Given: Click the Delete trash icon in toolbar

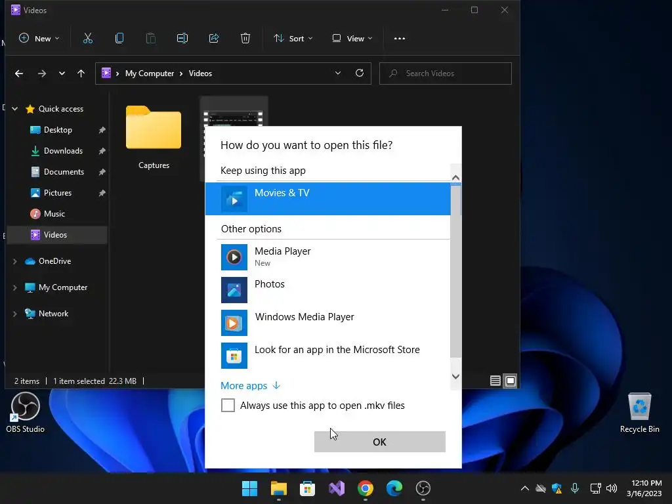Looking at the screenshot, I should pos(245,39).
